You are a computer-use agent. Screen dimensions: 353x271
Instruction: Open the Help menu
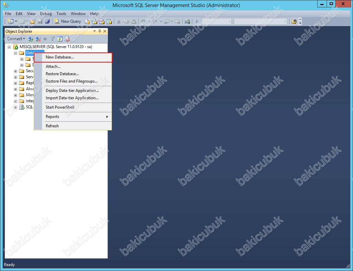tap(94, 13)
